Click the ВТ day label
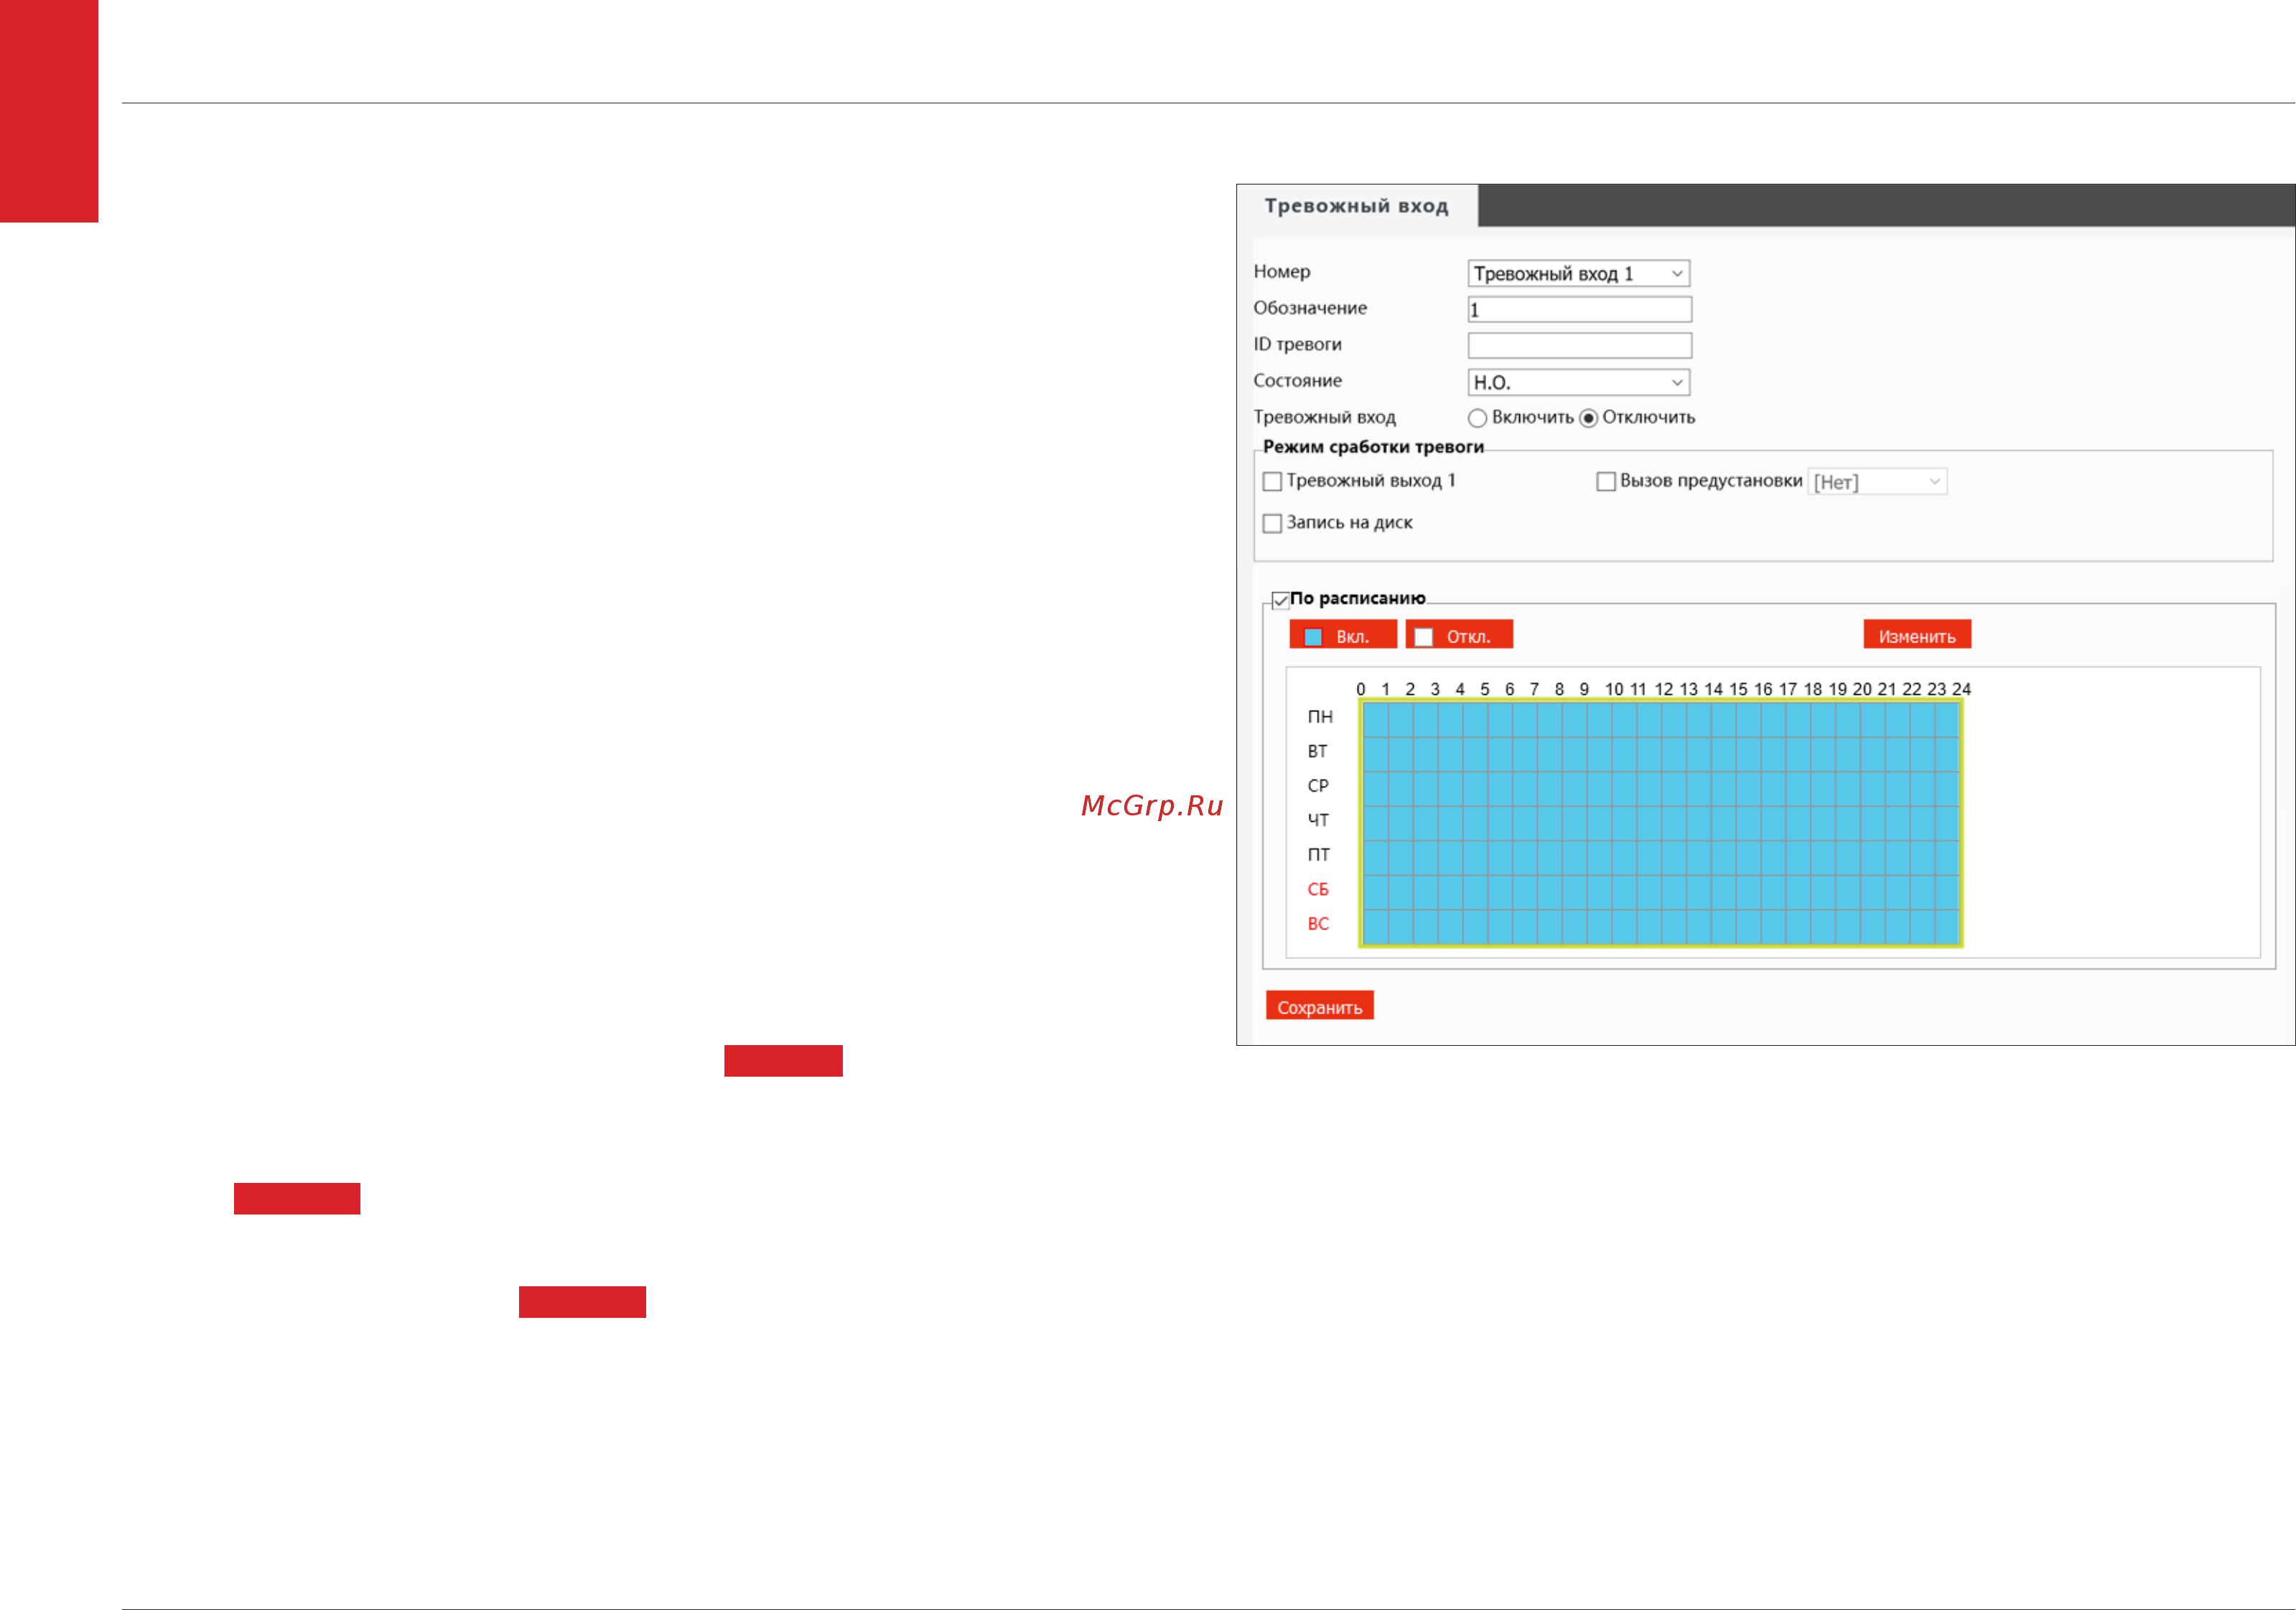The height and width of the screenshot is (1610, 2296). click(x=1318, y=751)
